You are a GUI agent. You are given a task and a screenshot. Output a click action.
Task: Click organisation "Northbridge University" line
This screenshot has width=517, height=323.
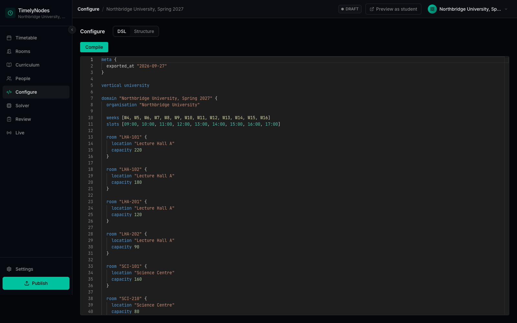pos(153,105)
